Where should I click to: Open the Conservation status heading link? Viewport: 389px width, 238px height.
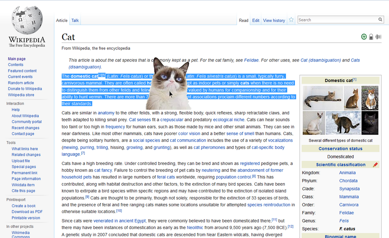340,149
